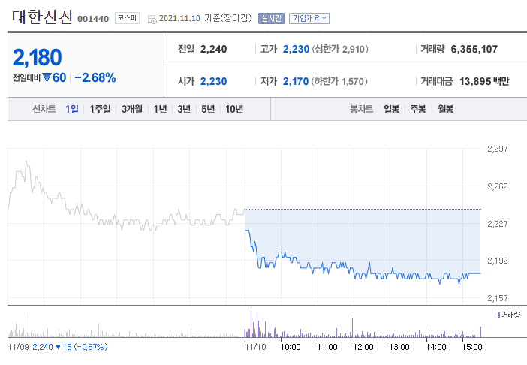Click the 고가 value 2,230
The width and height of the screenshot is (527, 365).
point(296,49)
